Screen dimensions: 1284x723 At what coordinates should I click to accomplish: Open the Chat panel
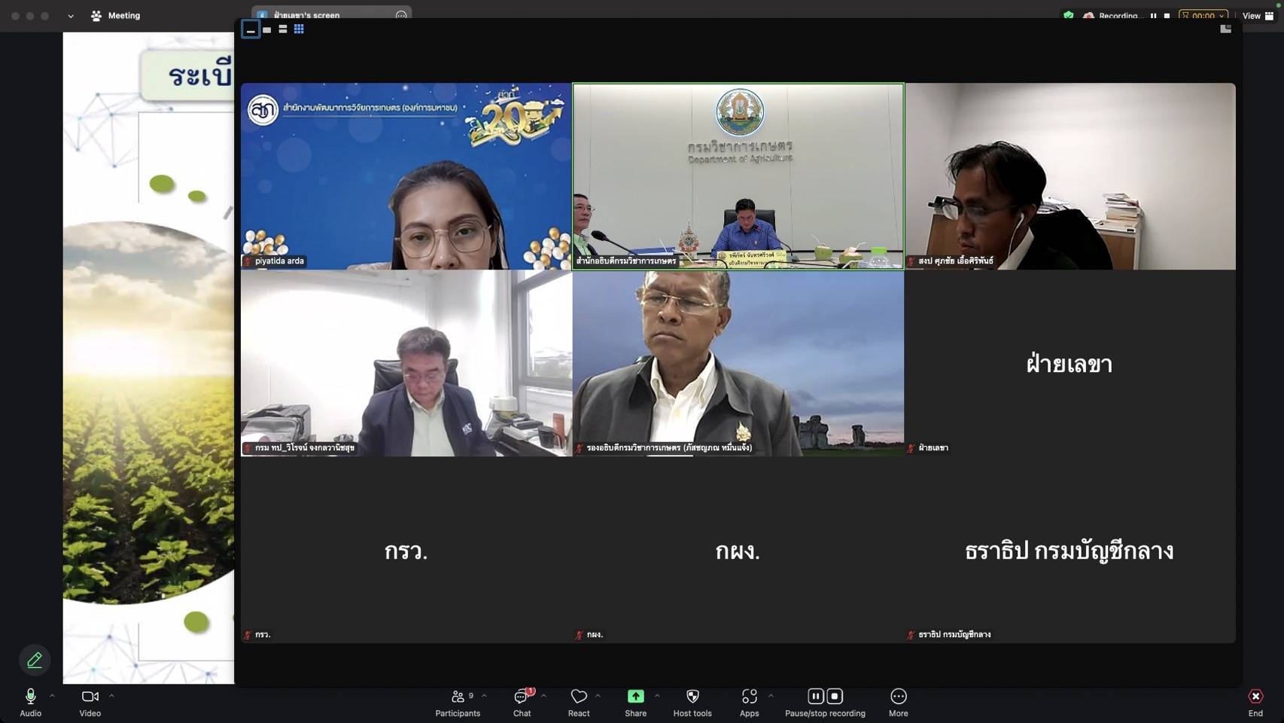coord(522,697)
